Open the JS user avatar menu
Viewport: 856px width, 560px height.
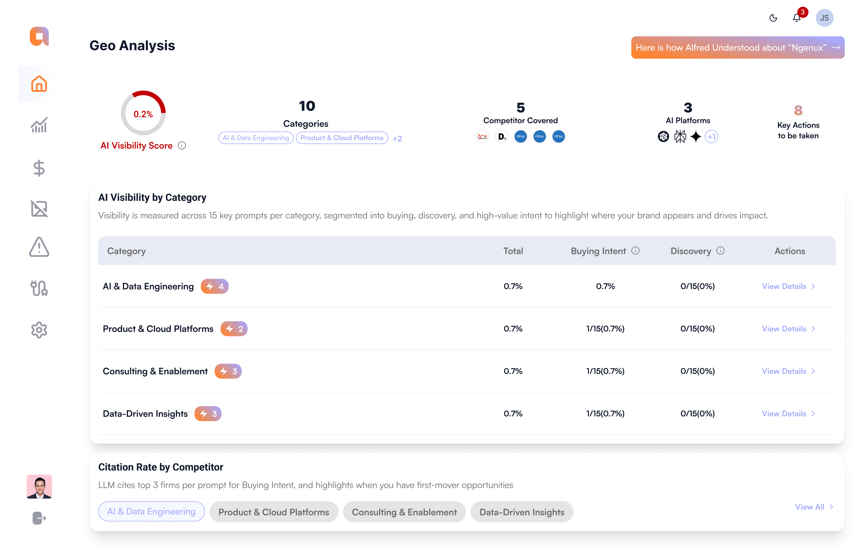click(824, 18)
